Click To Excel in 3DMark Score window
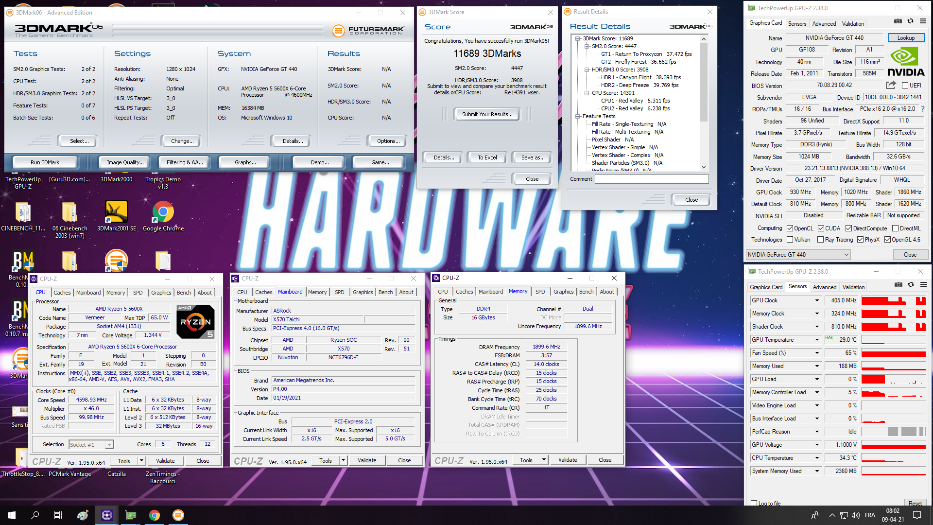933x525 pixels. click(x=487, y=157)
